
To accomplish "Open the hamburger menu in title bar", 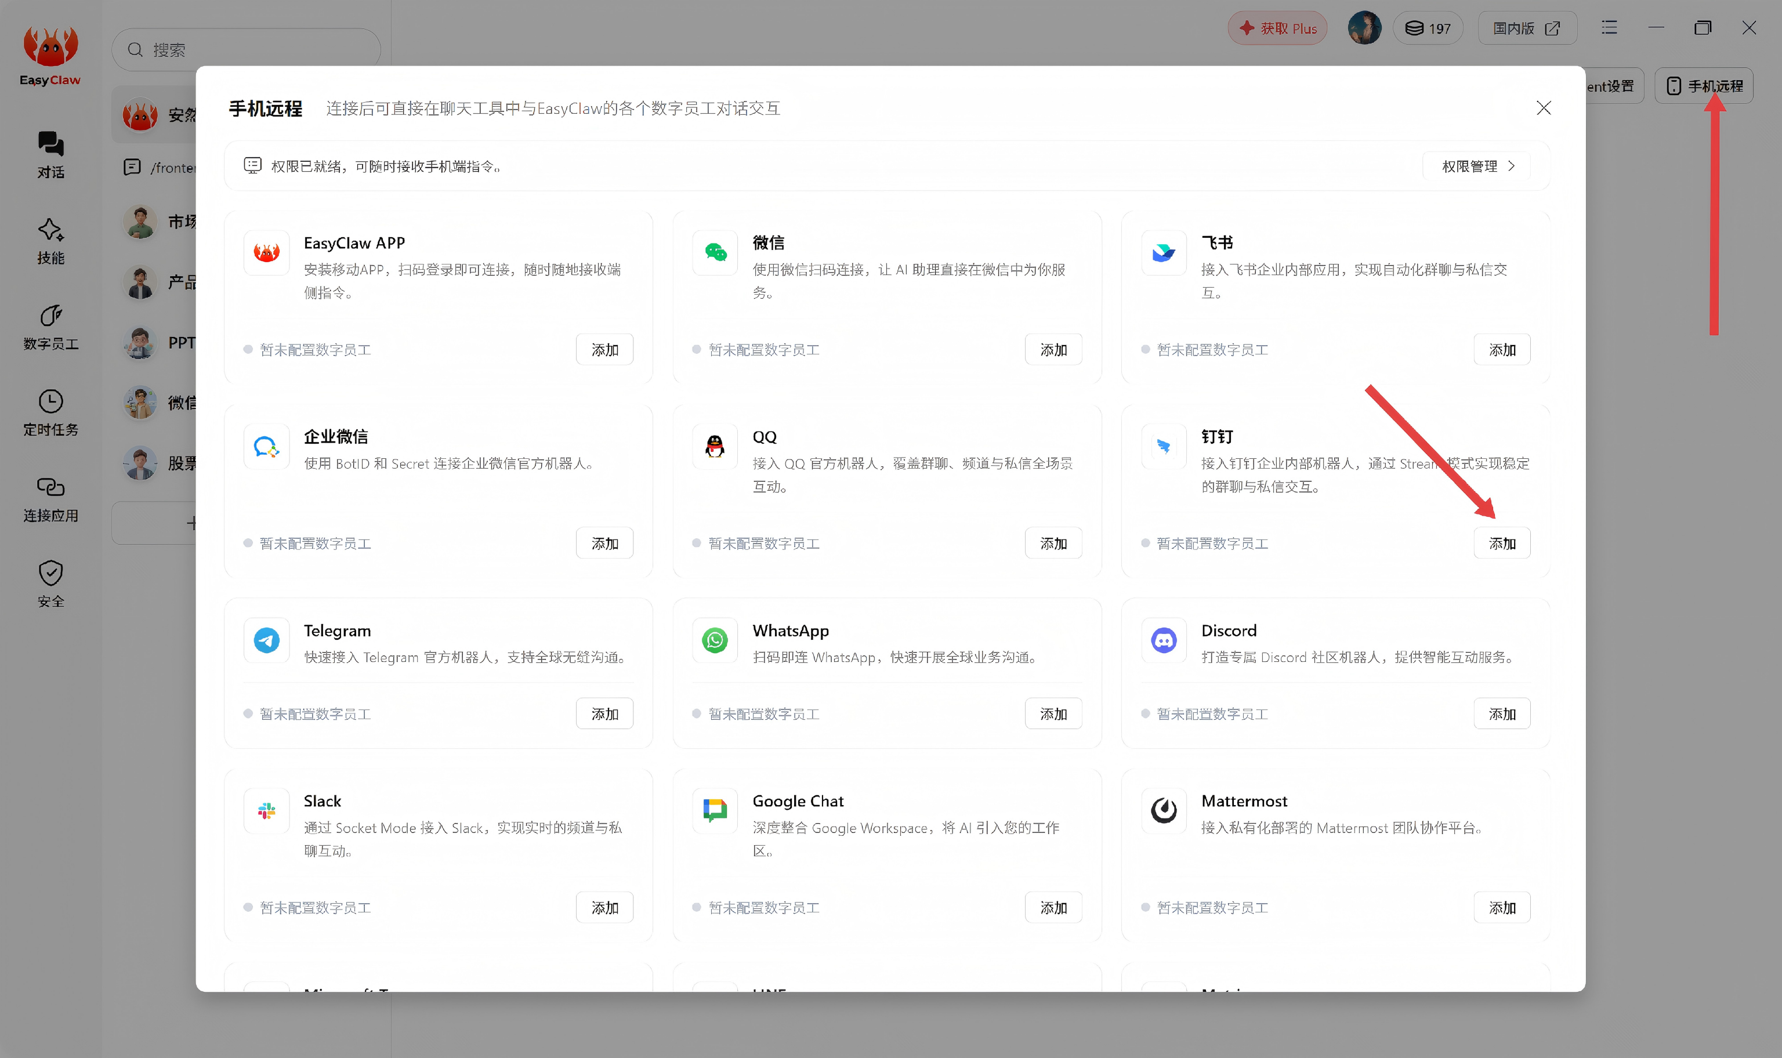I will [x=1609, y=28].
